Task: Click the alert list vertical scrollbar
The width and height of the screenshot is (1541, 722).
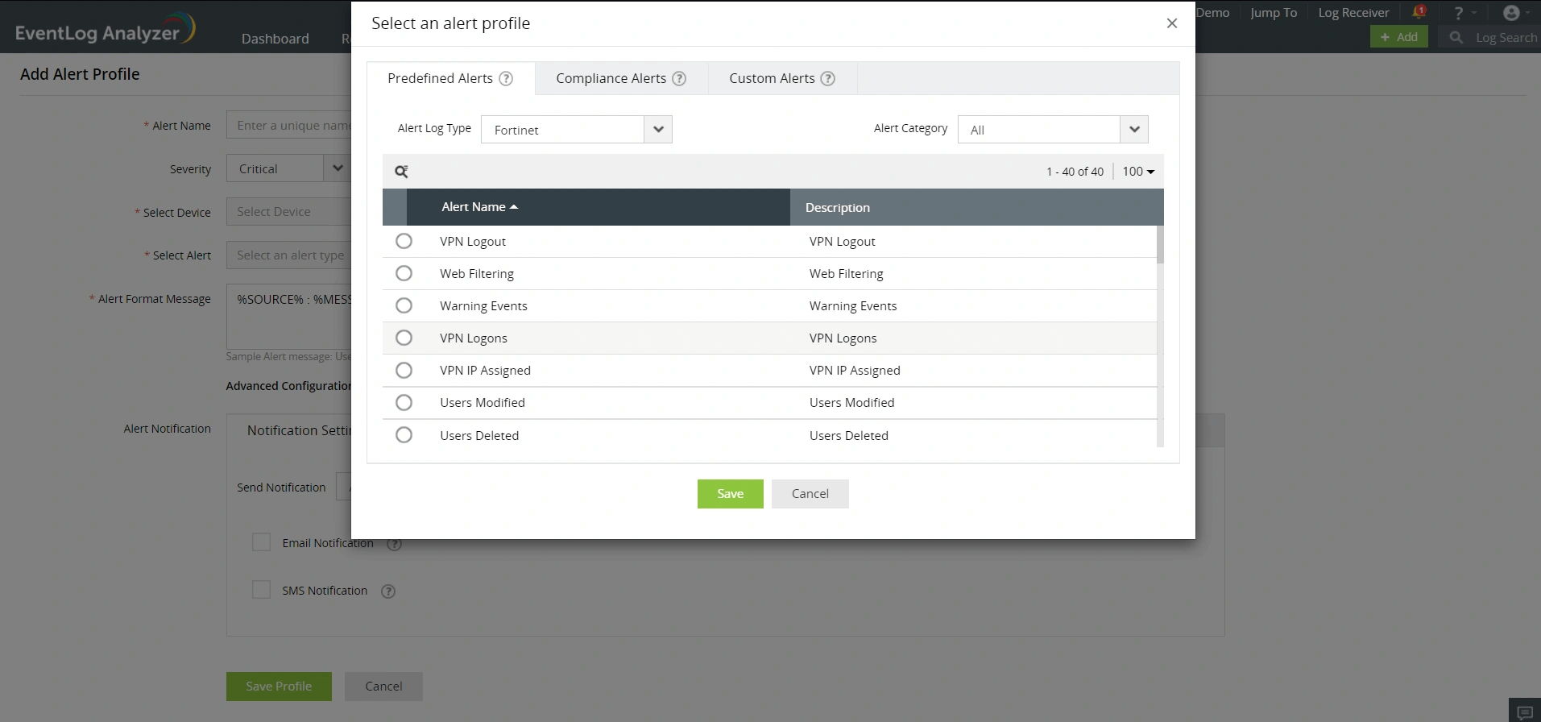Action: point(1160,245)
